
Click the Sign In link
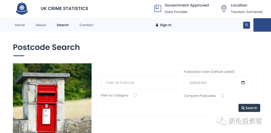click(x=166, y=25)
